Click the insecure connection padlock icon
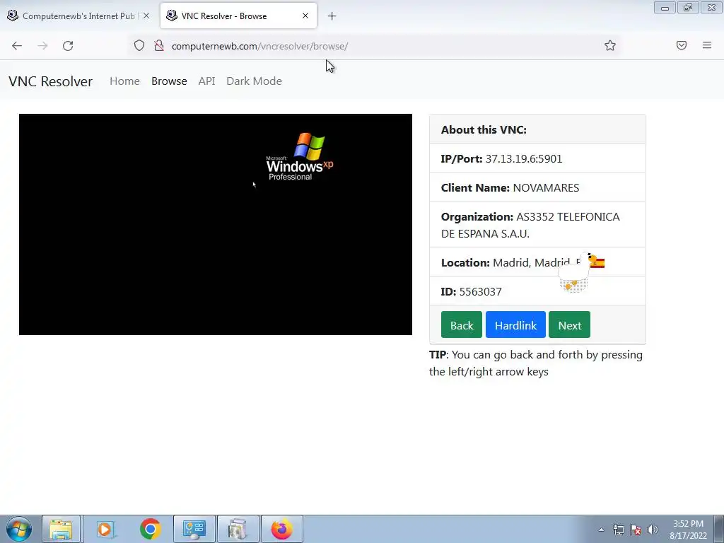The width and height of the screenshot is (724, 543). point(159,45)
